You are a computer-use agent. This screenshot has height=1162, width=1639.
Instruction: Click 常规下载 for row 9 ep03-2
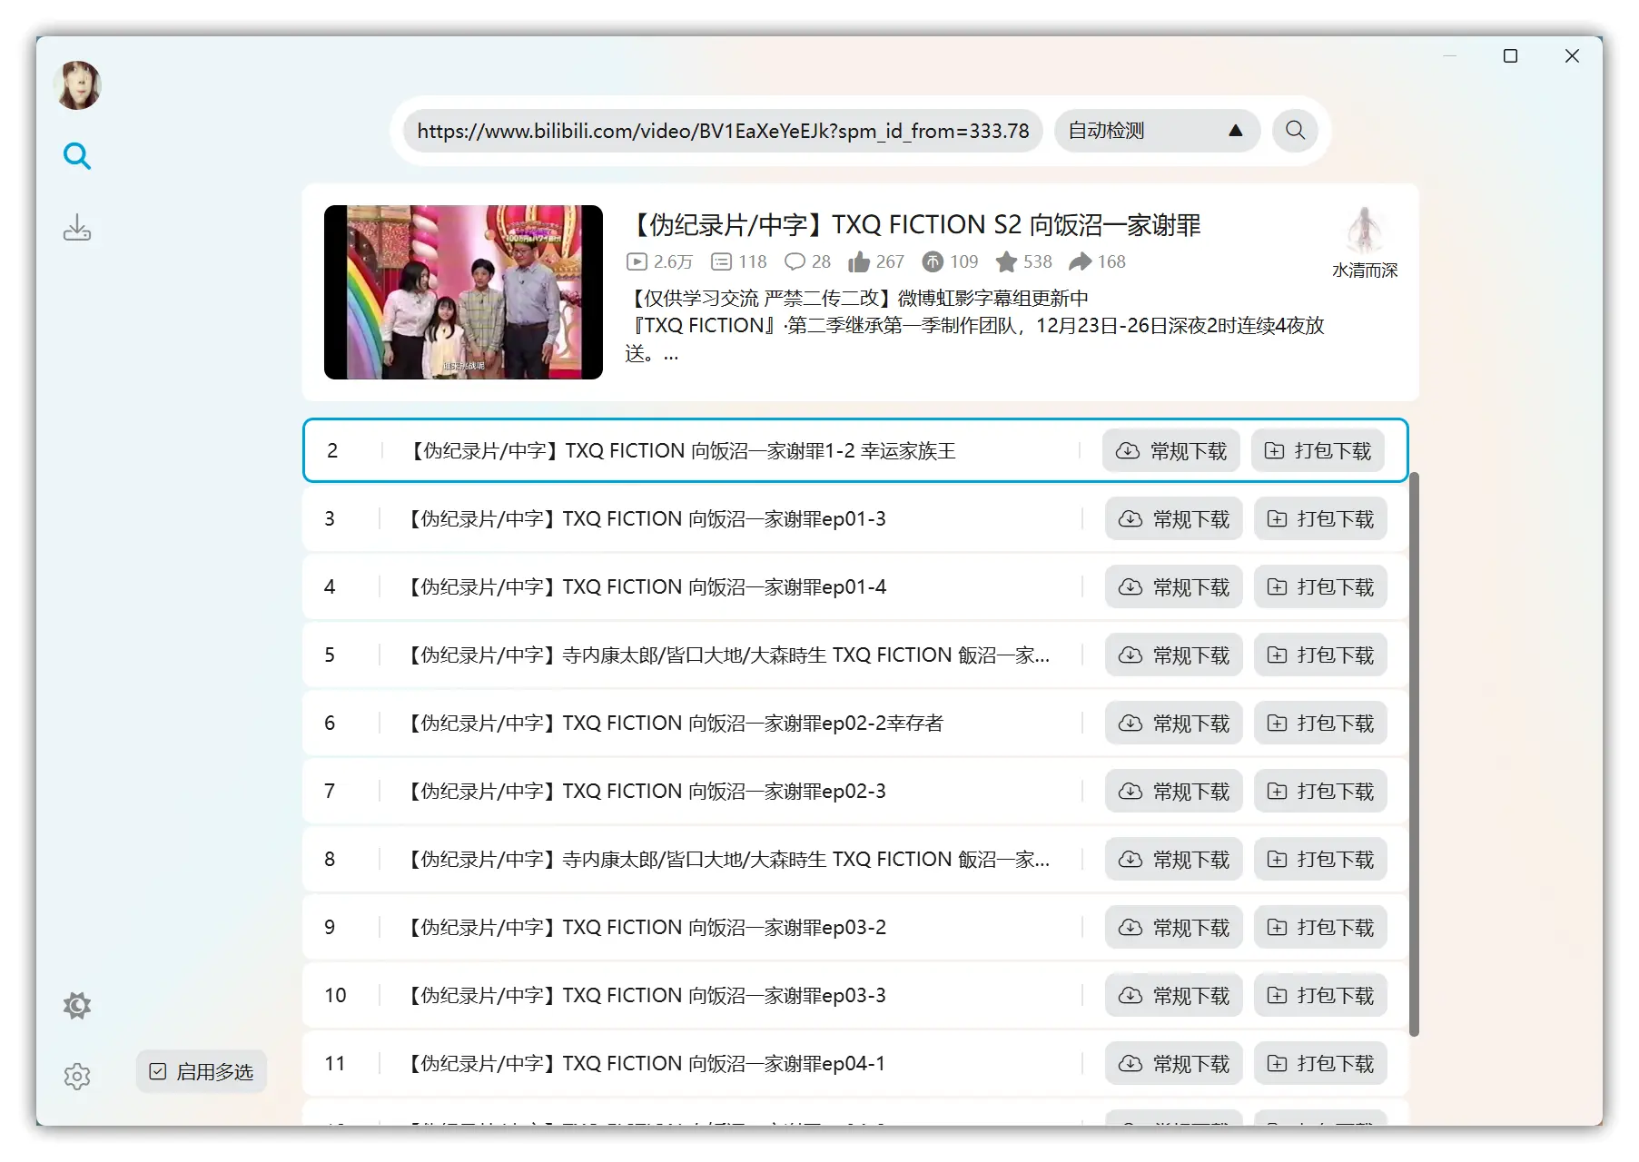(1174, 928)
